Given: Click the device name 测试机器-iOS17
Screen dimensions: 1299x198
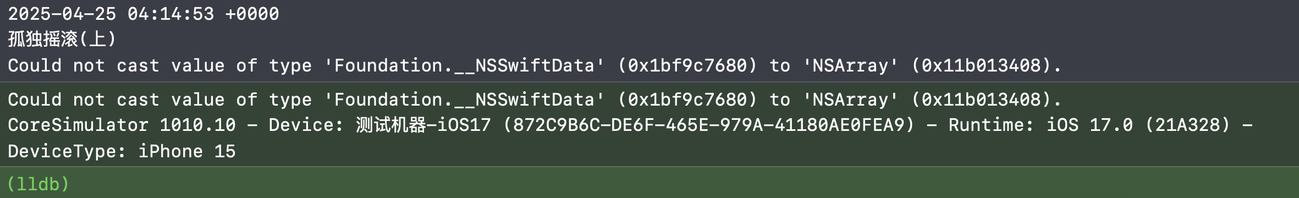Looking at the screenshot, I should [423, 125].
